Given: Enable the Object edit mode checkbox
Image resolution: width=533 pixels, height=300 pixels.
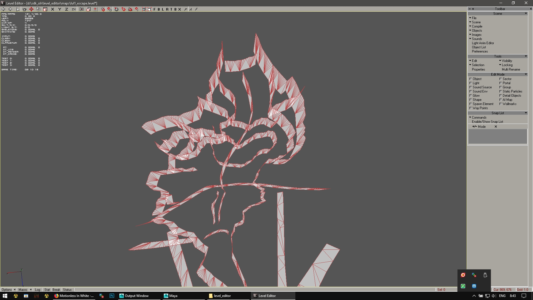Looking at the screenshot, I should point(471,79).
